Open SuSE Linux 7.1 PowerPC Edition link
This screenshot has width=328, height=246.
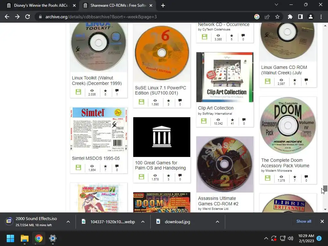click(160, 90)
